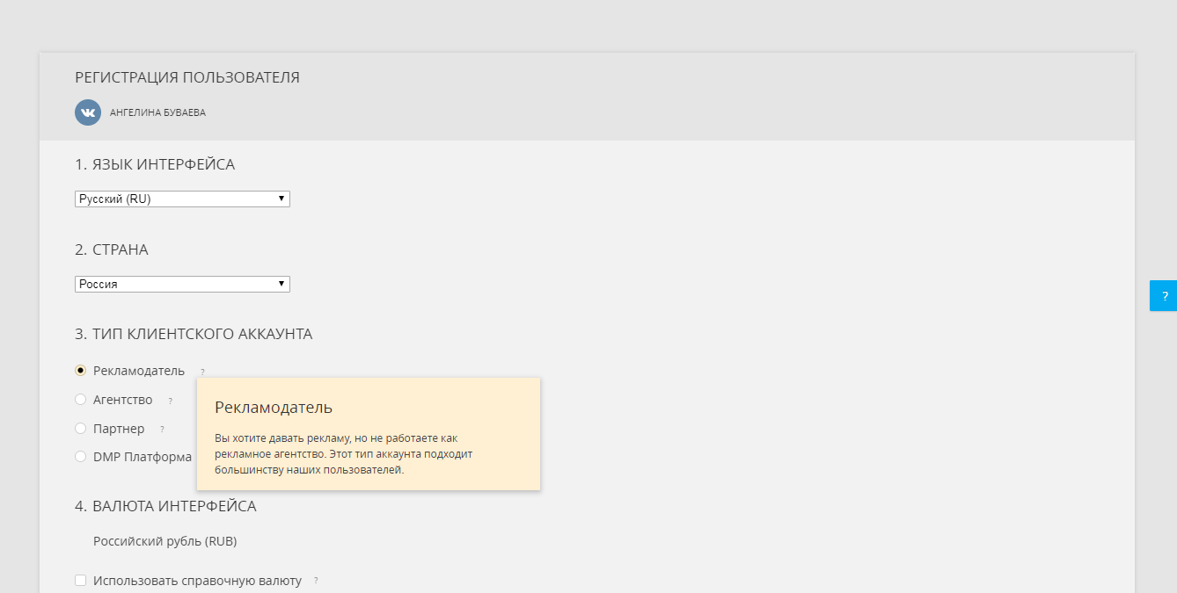Viewport: 1177px width, 593px height.
Task: Expand the Россия country dropdown
Action: pos(176,285)
